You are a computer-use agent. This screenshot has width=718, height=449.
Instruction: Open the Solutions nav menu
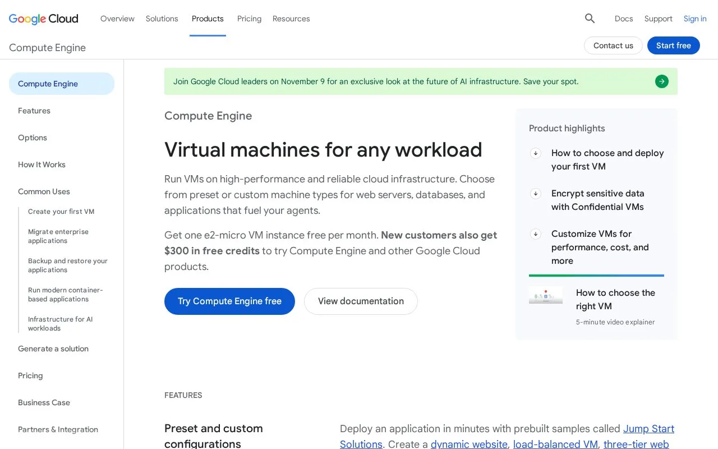pos(162,19)
